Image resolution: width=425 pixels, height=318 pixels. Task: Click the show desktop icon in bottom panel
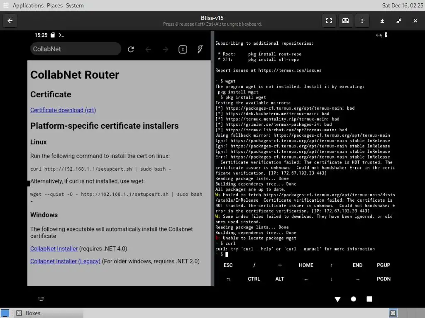(5, 313)
